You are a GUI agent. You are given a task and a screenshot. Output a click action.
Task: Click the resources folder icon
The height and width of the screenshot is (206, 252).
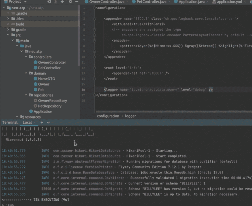(22, 117)
